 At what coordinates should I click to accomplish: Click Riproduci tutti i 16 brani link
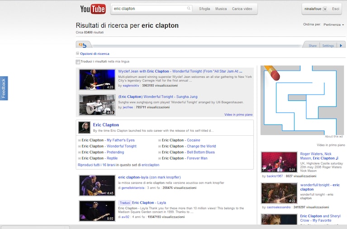pos(96,165)
